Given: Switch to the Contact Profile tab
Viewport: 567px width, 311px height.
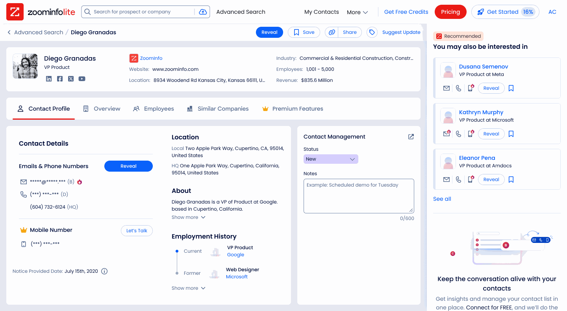Looking at the screenshot, I should [x=43, y=109].
